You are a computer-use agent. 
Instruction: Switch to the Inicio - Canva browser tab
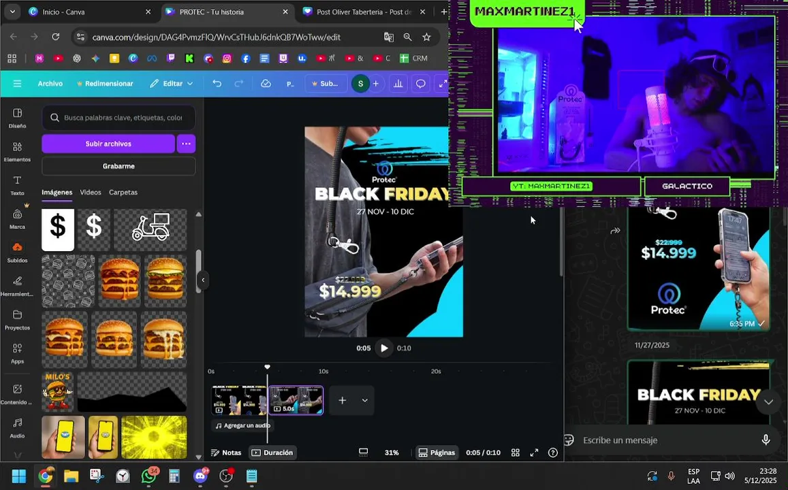[91, 12]
